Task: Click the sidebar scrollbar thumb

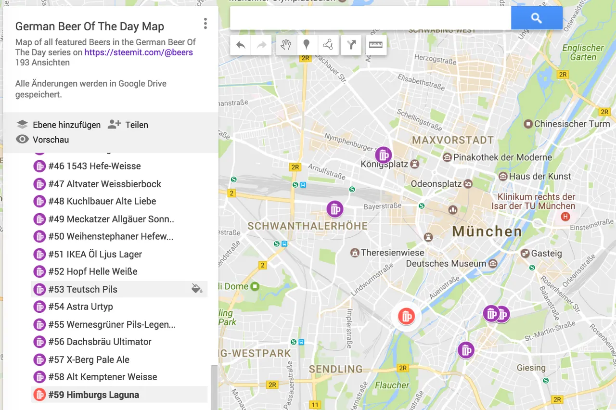Action: (x=215, y=387)
